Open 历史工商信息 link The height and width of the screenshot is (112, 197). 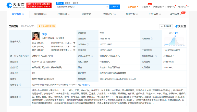[x=27, y=26]
